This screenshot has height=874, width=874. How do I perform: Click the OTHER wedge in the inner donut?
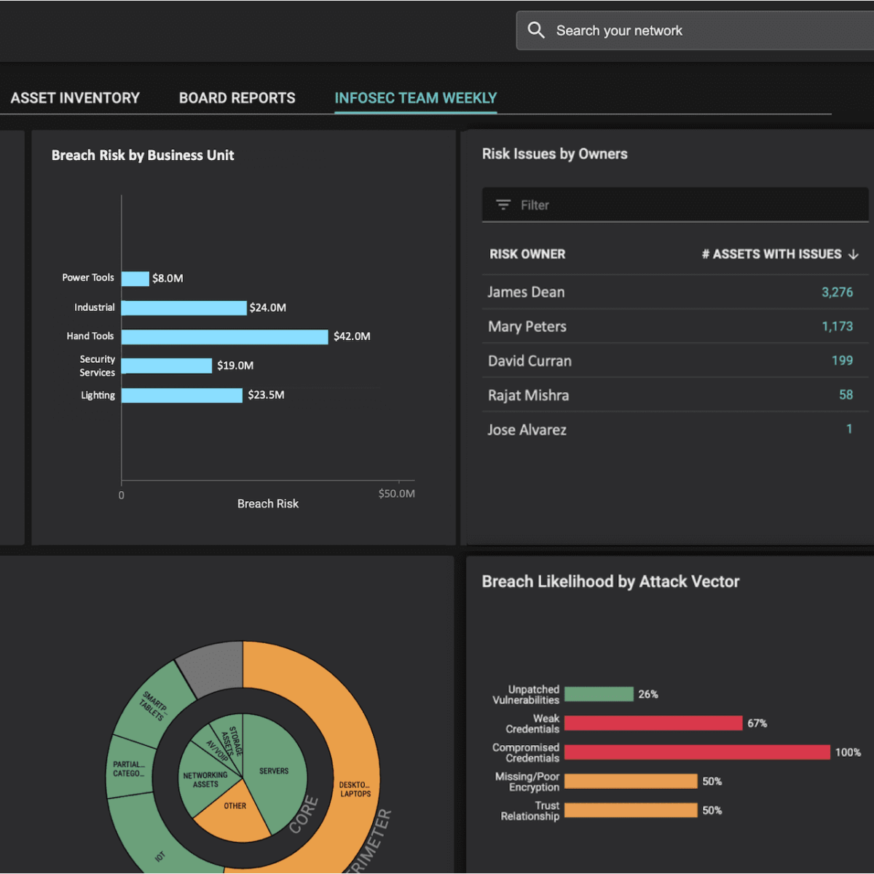click(x=235, y=805)
